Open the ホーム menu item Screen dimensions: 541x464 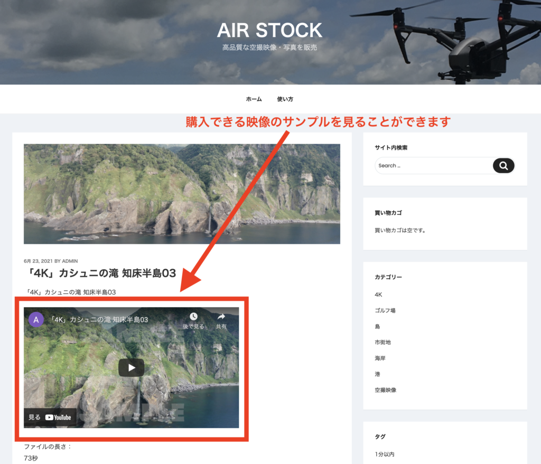click(x=254, y=99)
